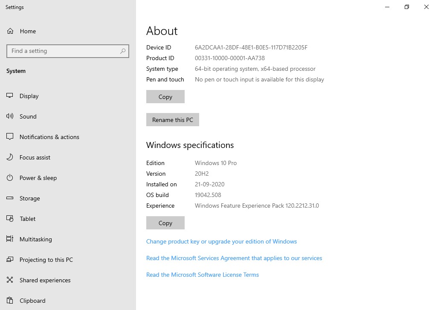429x310 pixels.
Task: Click the Windows Feature Experience Pack text
Action: (257, 206)
